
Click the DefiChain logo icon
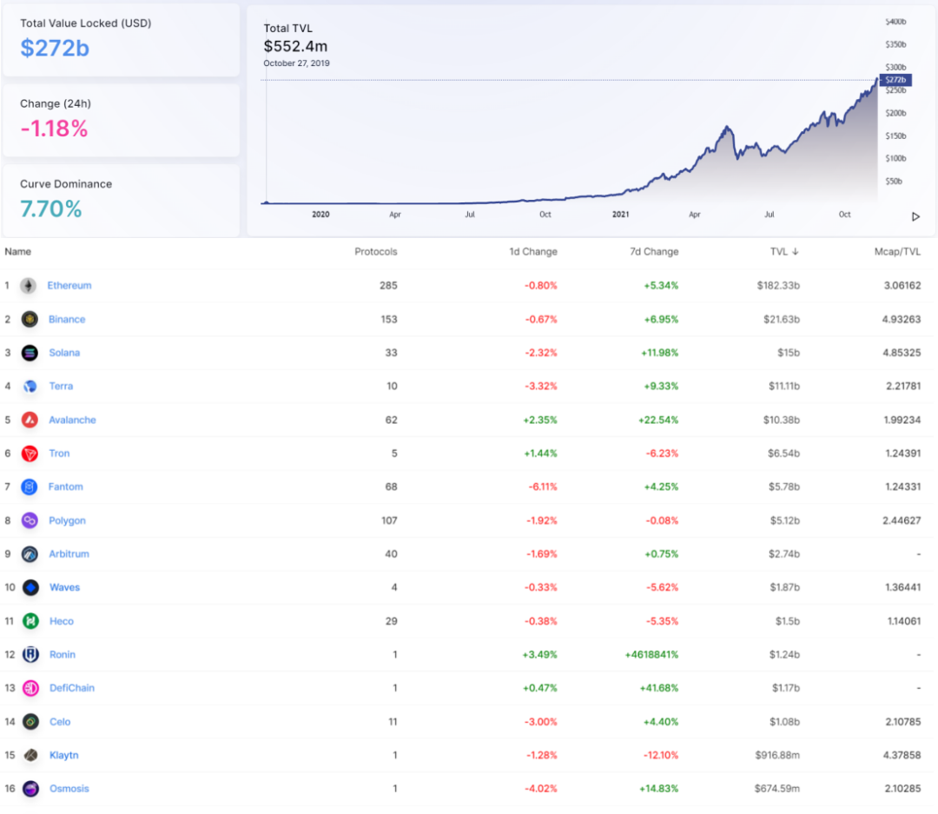(30, 688)
